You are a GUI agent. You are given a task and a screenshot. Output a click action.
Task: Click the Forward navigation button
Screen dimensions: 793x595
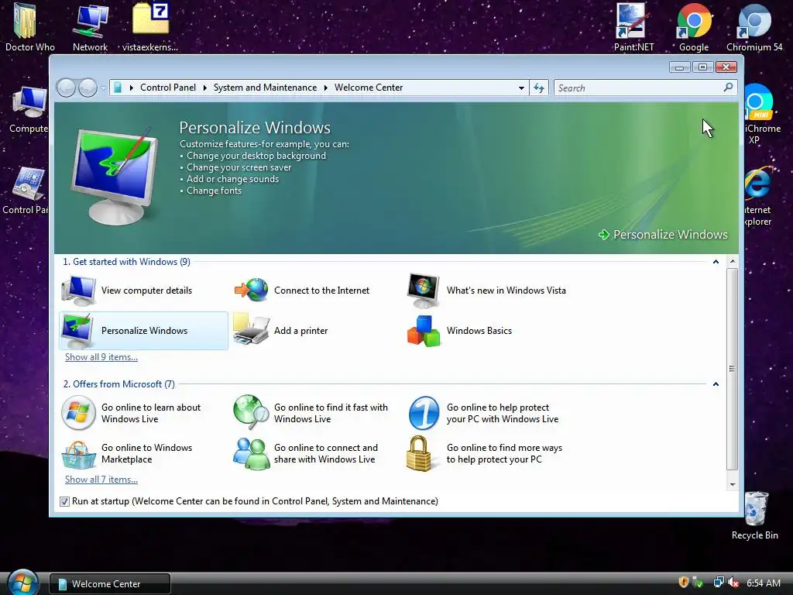(88, 88)
